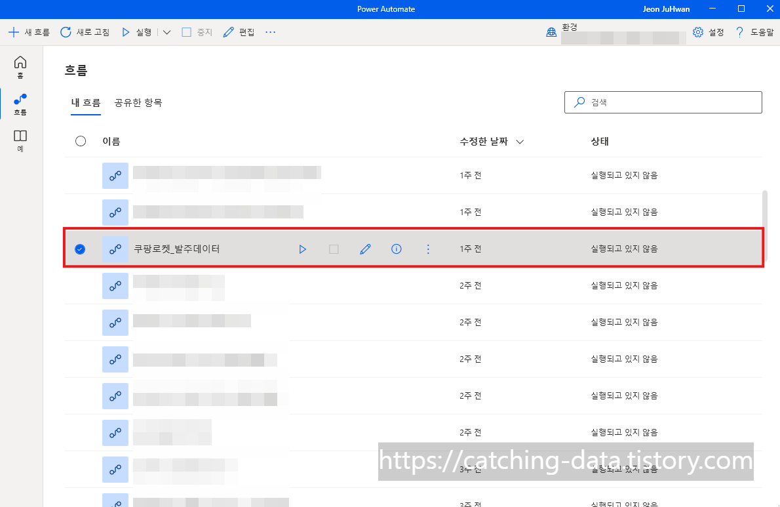Screen dimensions: 780x507
Task: Show details info icon for 쿠팡로켓_발주데이터
Action: [x=397, y=249]
